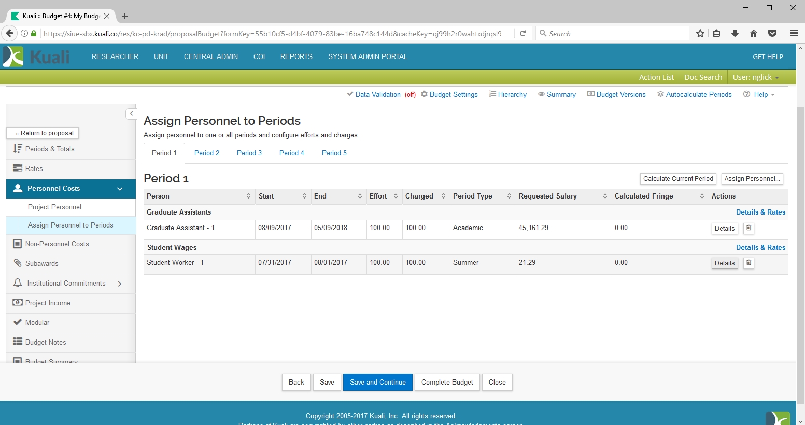Screen dimensions: 805x425
Task: Click the page vertical scrollbar
Action: click(x=800, y=233)
